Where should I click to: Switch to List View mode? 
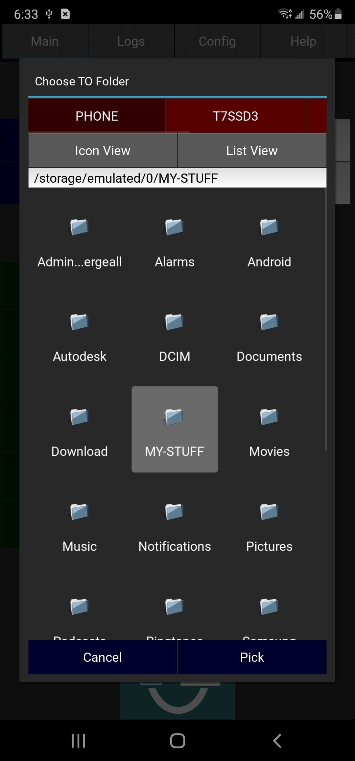pyautogui.click(x=252, y=150)
